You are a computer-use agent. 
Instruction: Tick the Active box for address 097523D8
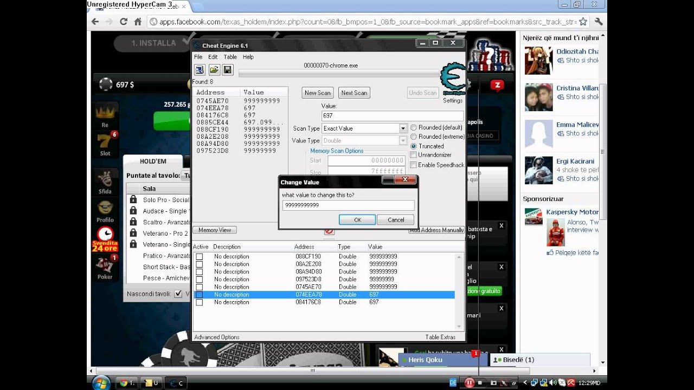(x=199, y=279)
